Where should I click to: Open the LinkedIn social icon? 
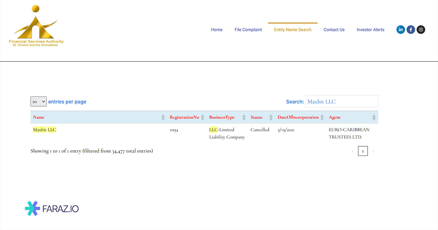(401, 30)
